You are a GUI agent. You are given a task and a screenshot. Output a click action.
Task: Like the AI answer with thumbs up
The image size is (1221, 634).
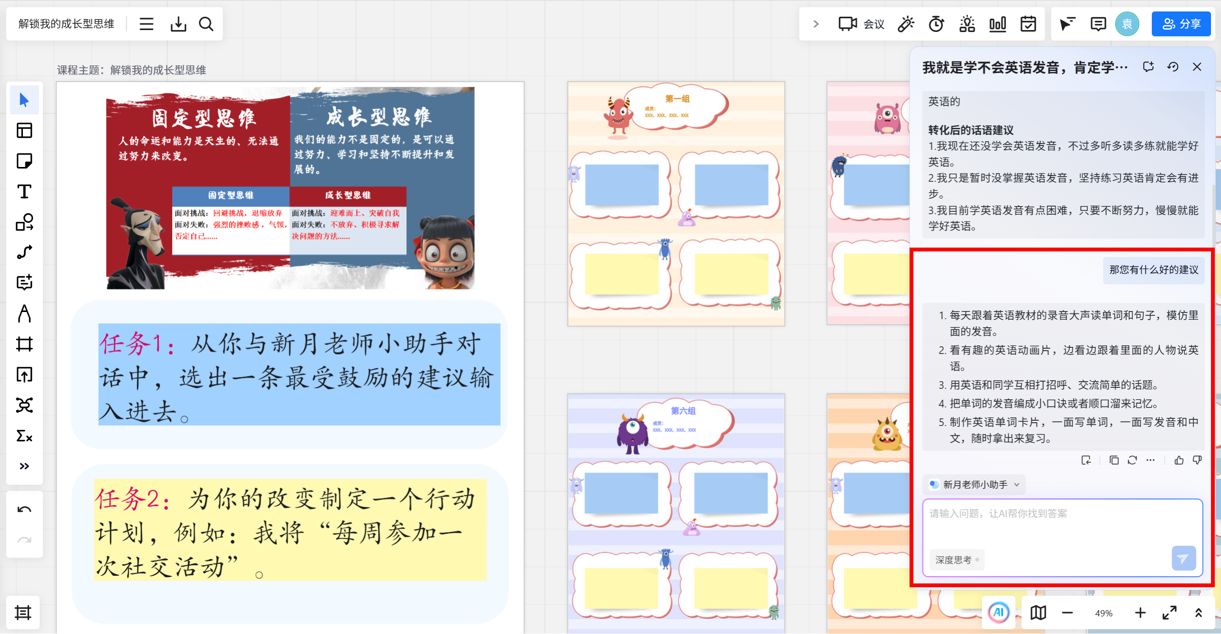point(1179,460)
